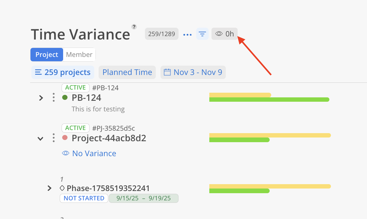This screenshot has height=219, width=367.
Task: Toggle the No Variance eye link
Action: coord(89,153)
